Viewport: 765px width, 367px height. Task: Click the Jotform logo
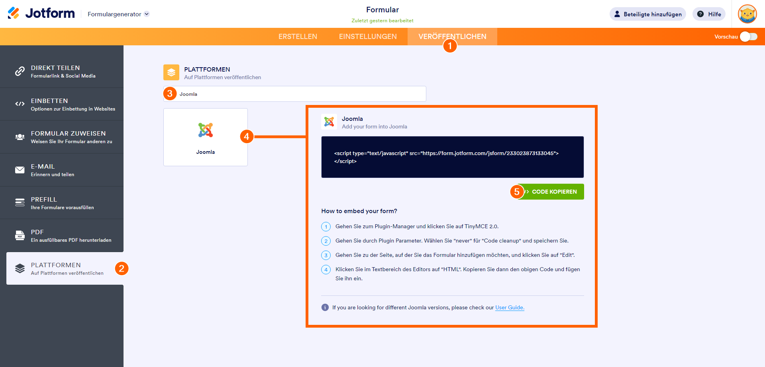pos(41,14)
